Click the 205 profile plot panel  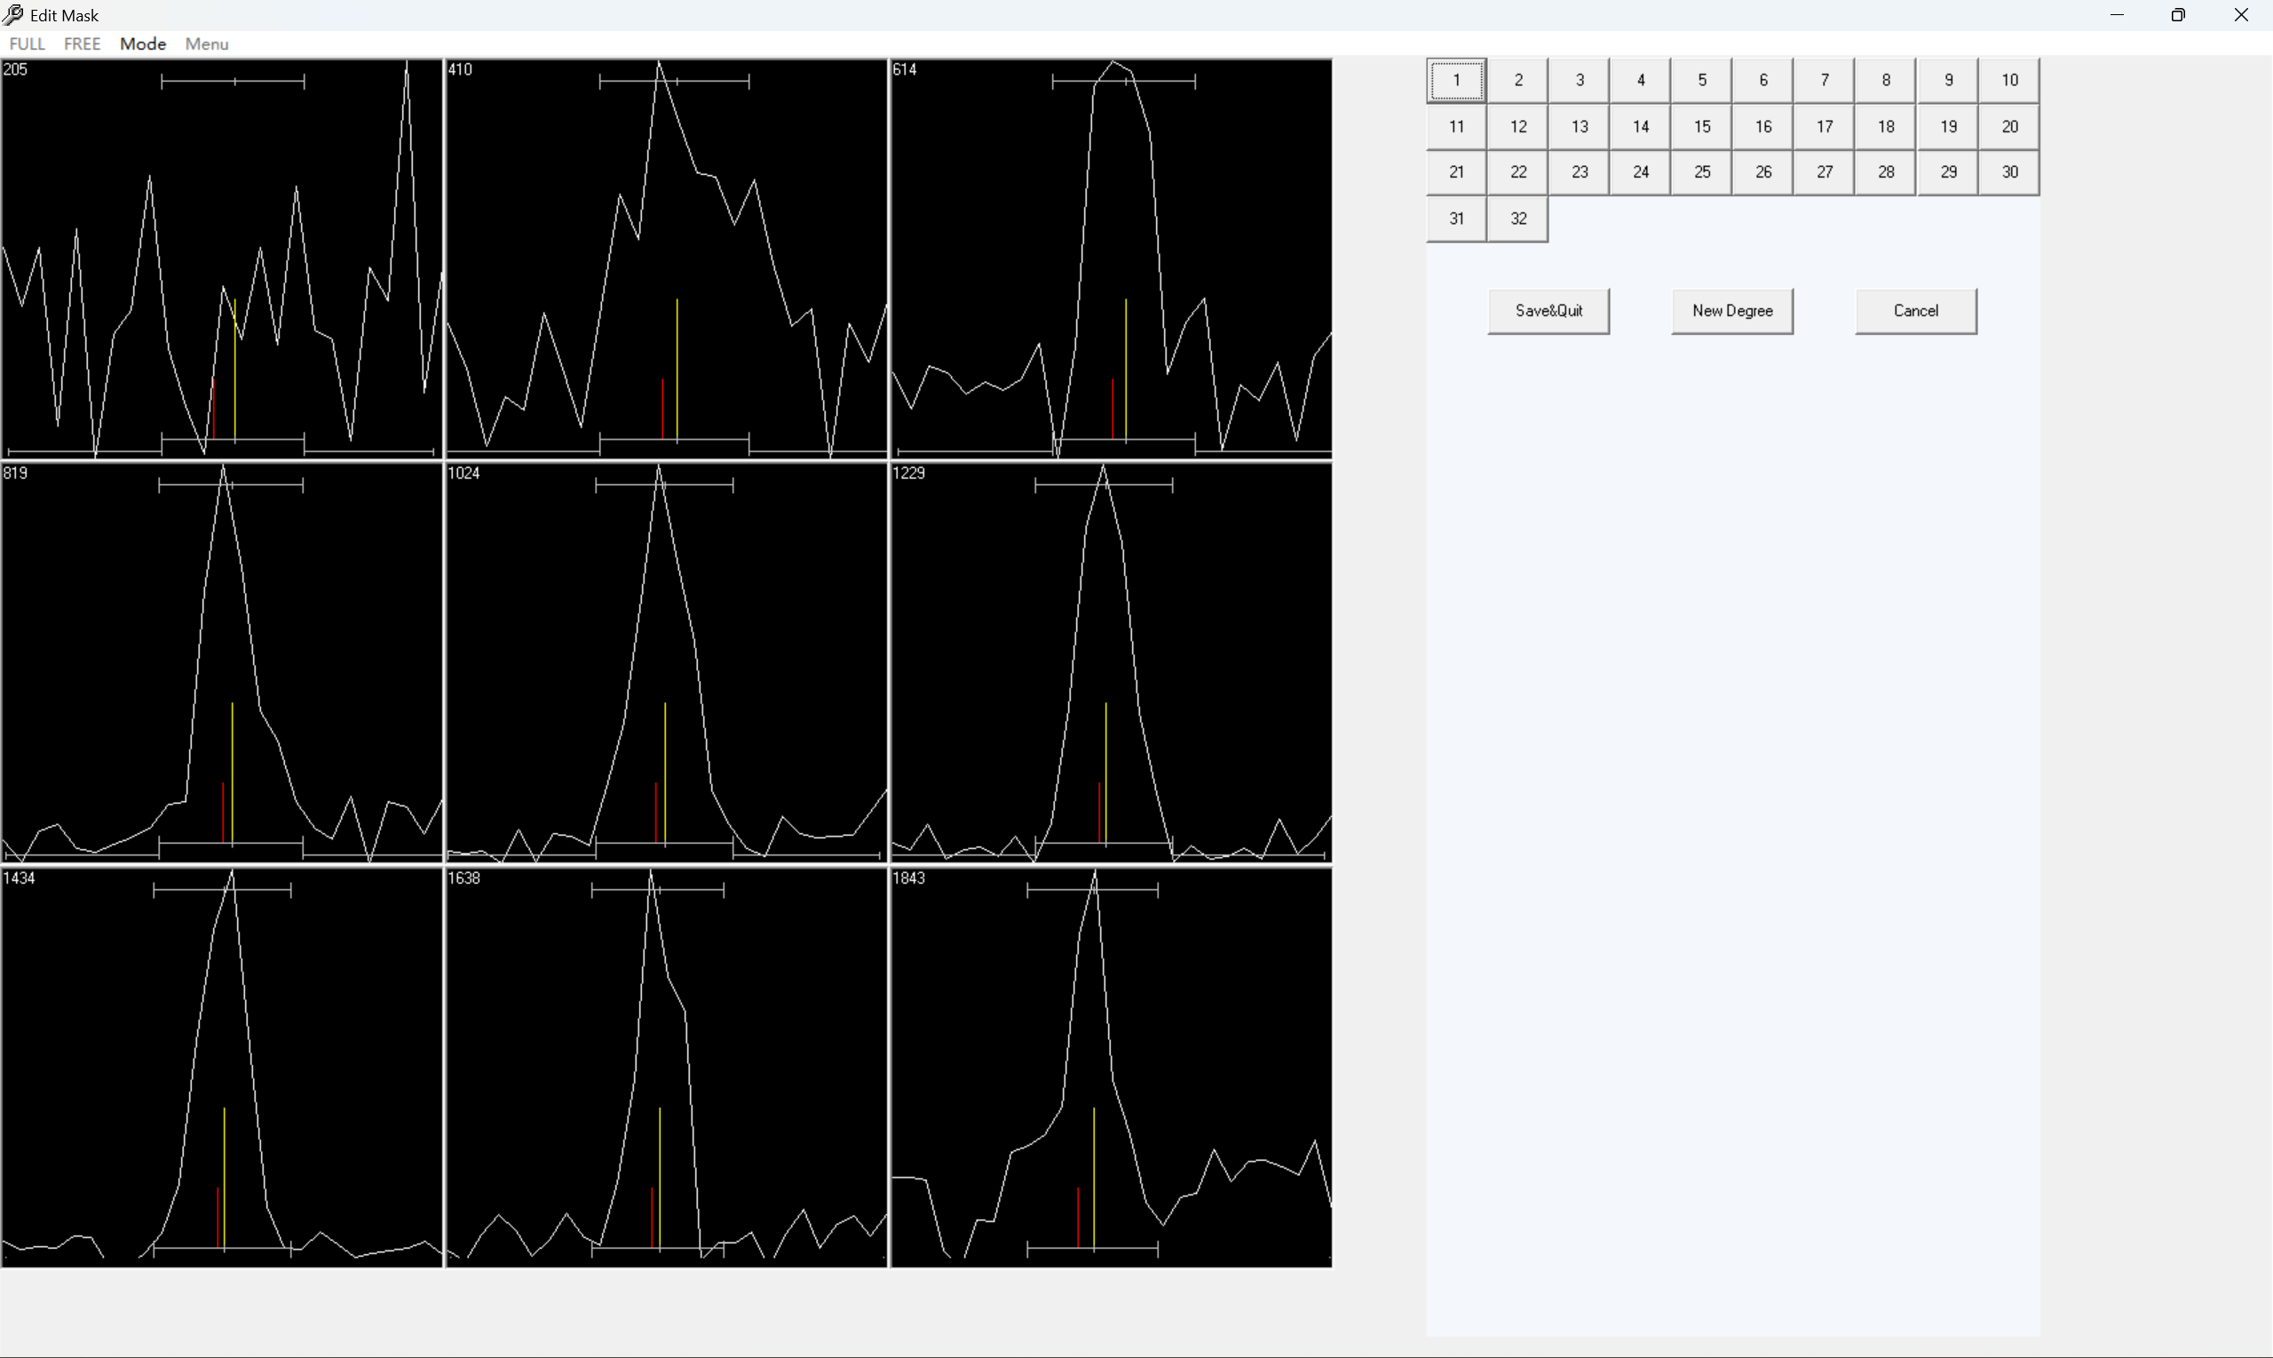tap(222, 259)
